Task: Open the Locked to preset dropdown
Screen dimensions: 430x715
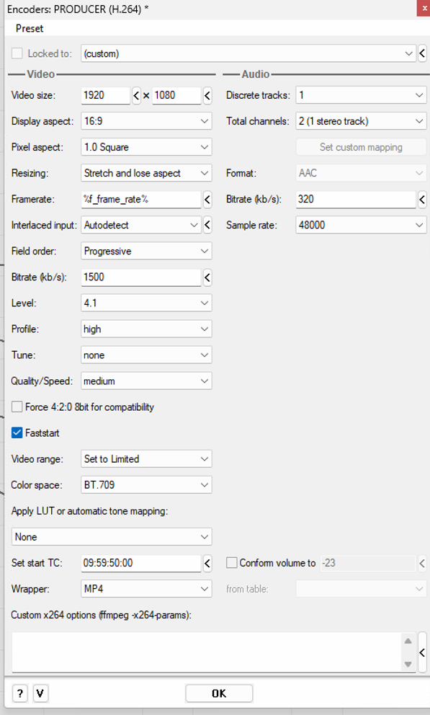Action: [x=248, y=53]
